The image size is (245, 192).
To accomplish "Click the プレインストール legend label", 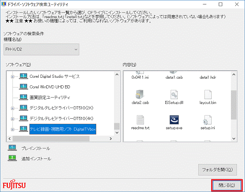I will click(x=36, y=148).
